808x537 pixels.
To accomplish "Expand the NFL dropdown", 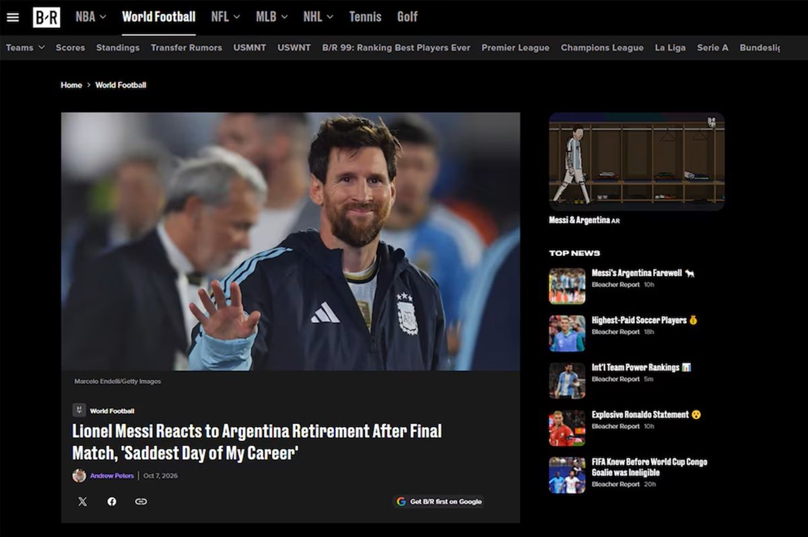I will point(226,17).
